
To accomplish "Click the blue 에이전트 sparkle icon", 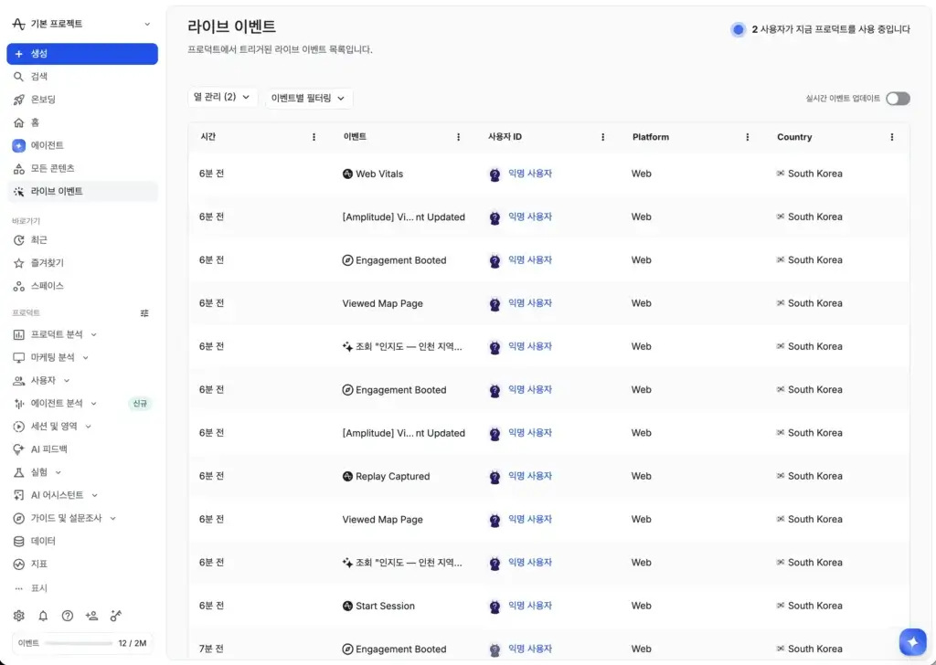I will (18, 145).
